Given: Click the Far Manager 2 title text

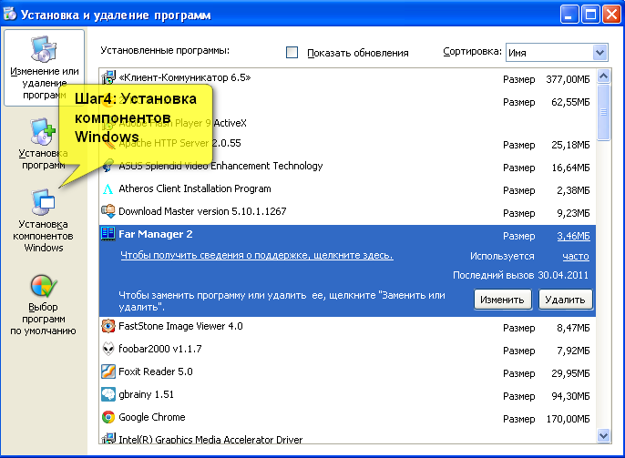Looking at the screenshot, I should tap(156, 234).
